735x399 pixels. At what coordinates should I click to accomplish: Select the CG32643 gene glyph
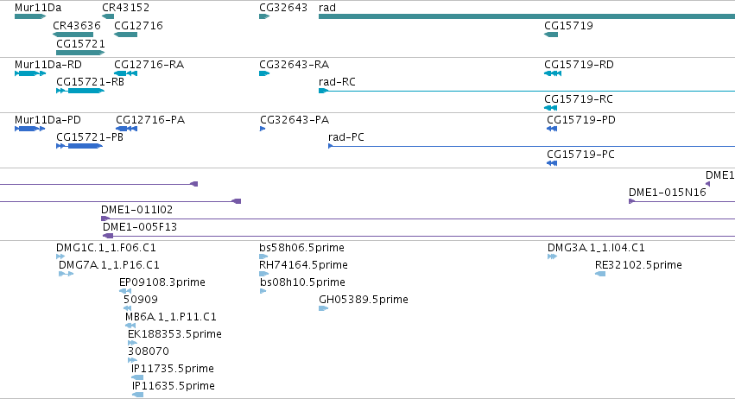264,16
